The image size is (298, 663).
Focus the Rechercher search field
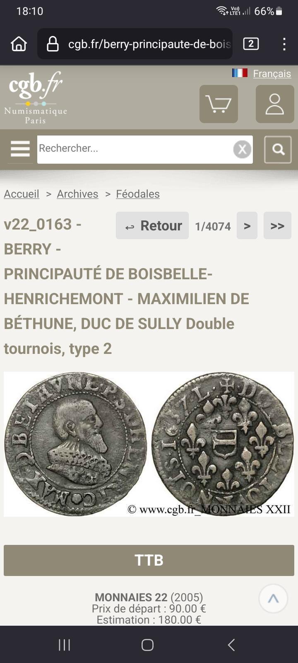[x=135, y=149]
